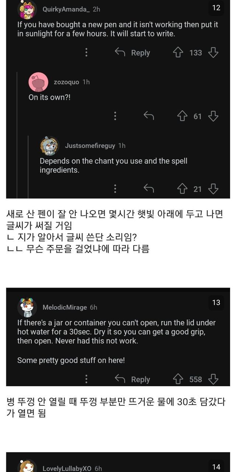Downvote zozoquo's reply
This screenshot has height=472, width=236.
(213, 117)
